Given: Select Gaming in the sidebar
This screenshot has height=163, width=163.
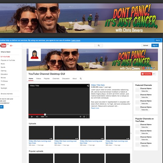Looking at the screenshot, I should 4,71.
